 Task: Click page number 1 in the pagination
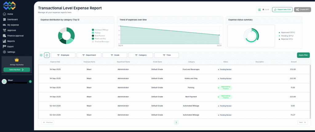tap(176, 122)
